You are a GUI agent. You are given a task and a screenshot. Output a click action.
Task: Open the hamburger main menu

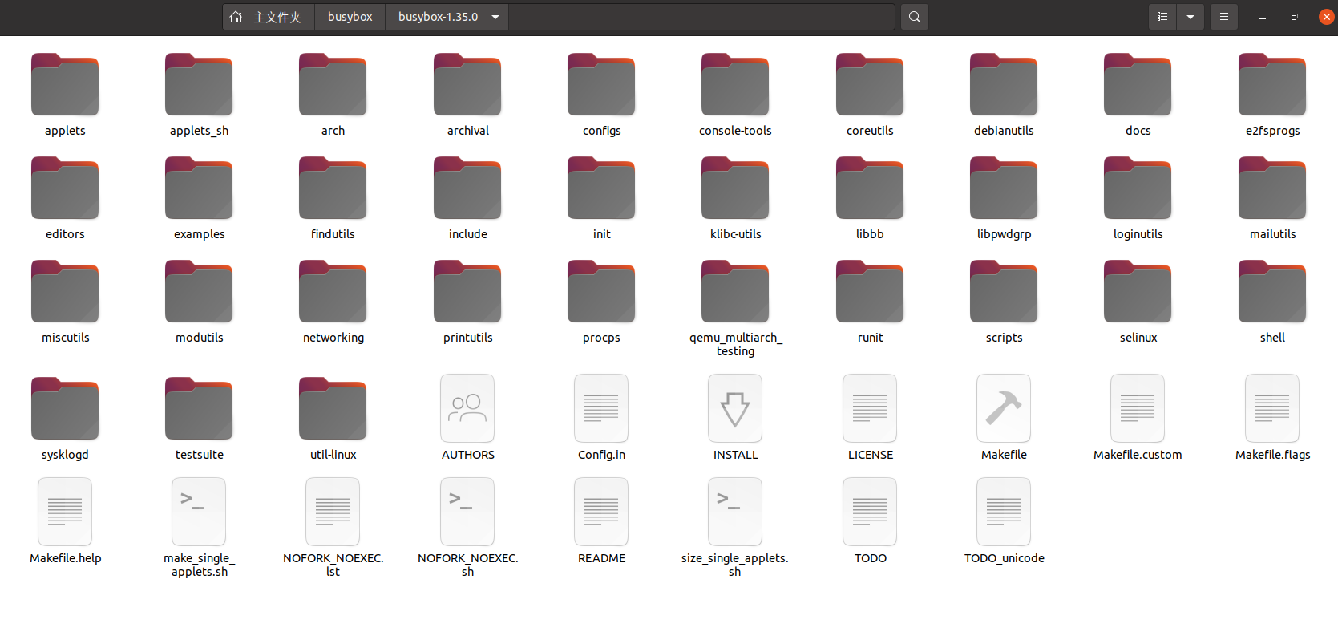pyautogui.click(x=1223, y=17)
